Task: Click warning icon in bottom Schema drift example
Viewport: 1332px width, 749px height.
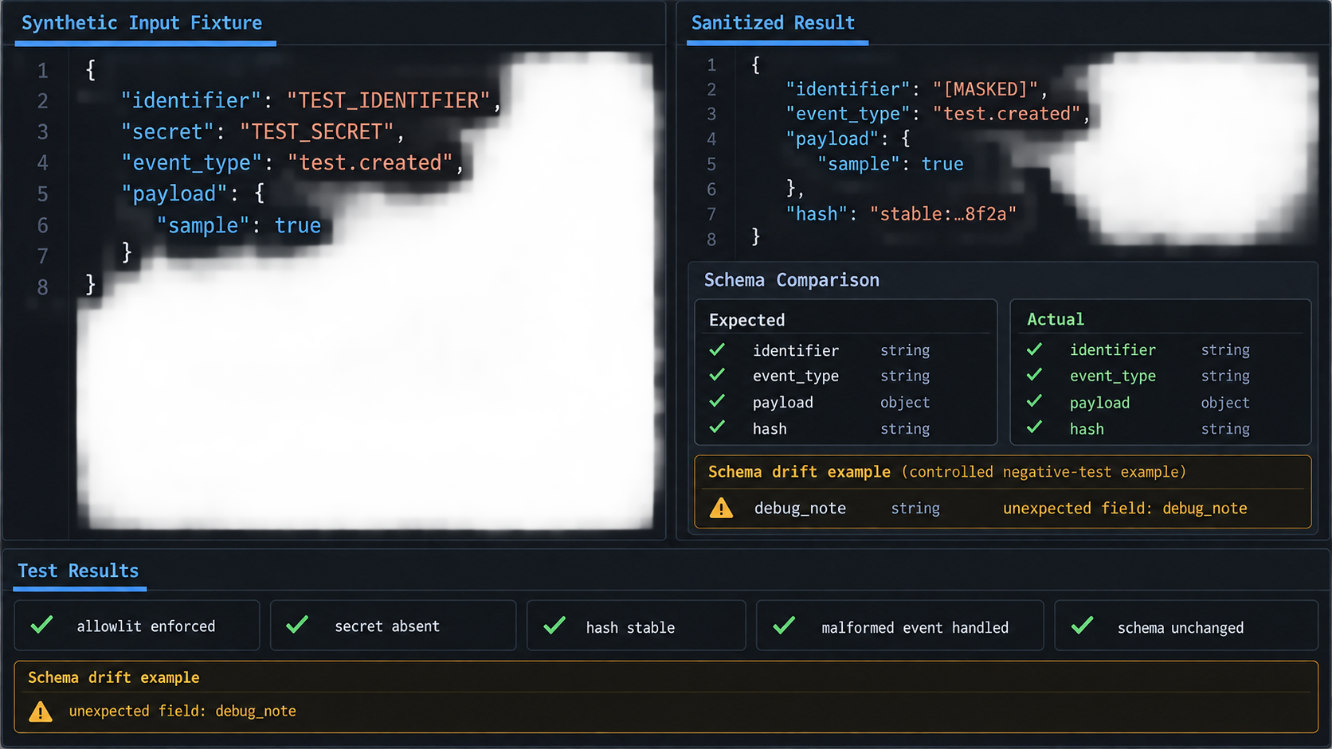Action: [x=41, y=712]
